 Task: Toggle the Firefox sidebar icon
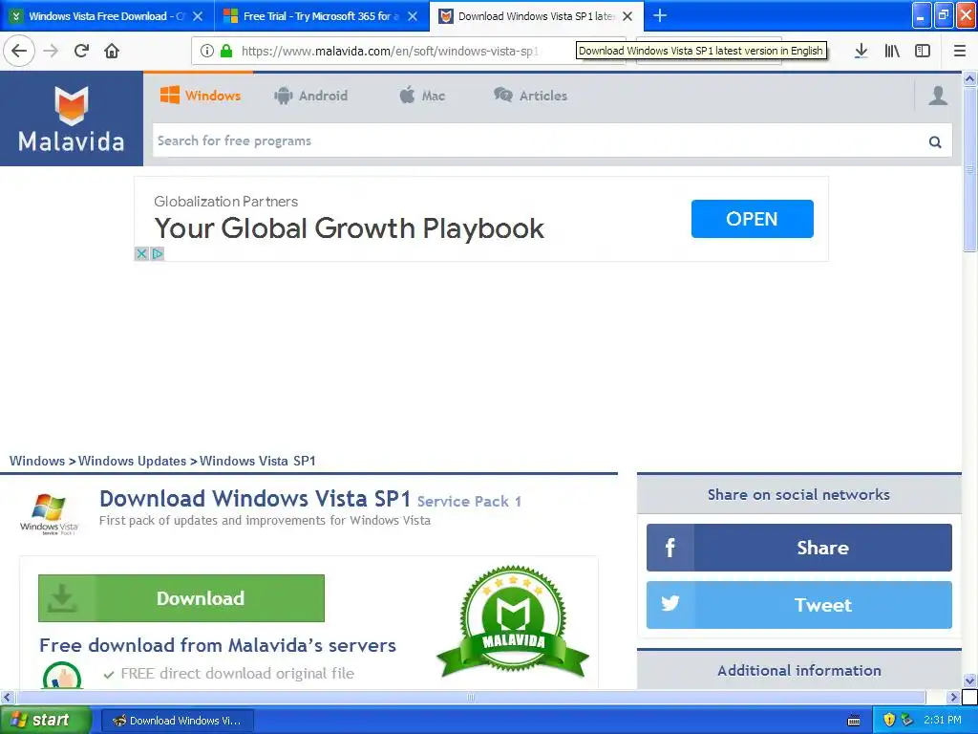pyautogui.click(x=923, y=52)
